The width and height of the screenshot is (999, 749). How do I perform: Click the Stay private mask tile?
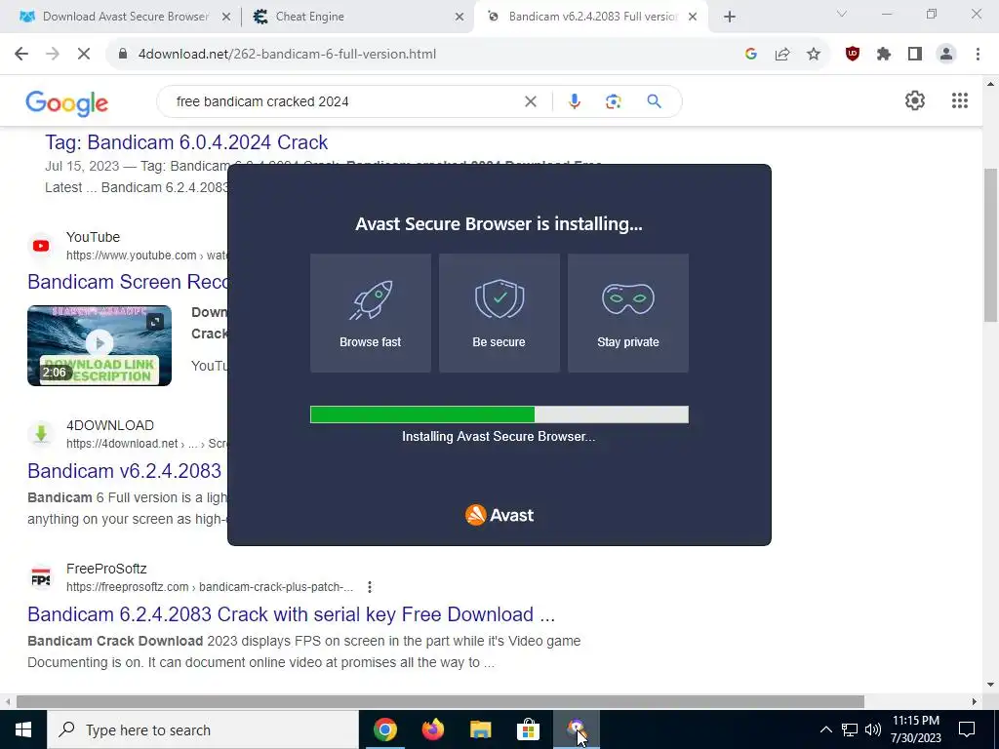(628, 313)
